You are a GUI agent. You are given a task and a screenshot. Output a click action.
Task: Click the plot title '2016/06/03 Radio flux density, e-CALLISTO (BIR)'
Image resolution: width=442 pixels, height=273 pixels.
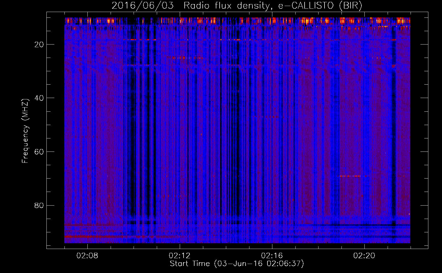pyautogui.click(x=237, y=6)
